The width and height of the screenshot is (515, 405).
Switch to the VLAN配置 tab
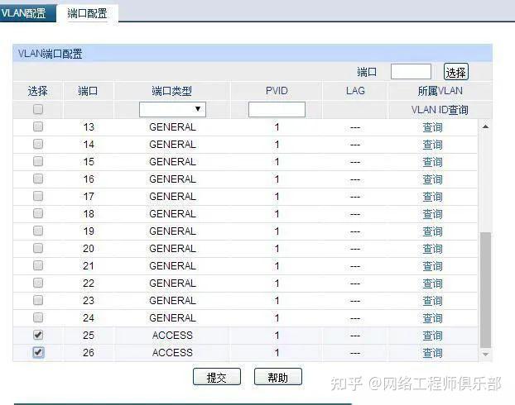(x=27, y=13)
